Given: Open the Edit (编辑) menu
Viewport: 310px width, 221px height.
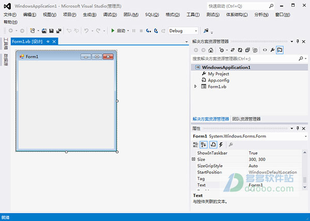Looking at the screenshot, I should click(29, 14).
